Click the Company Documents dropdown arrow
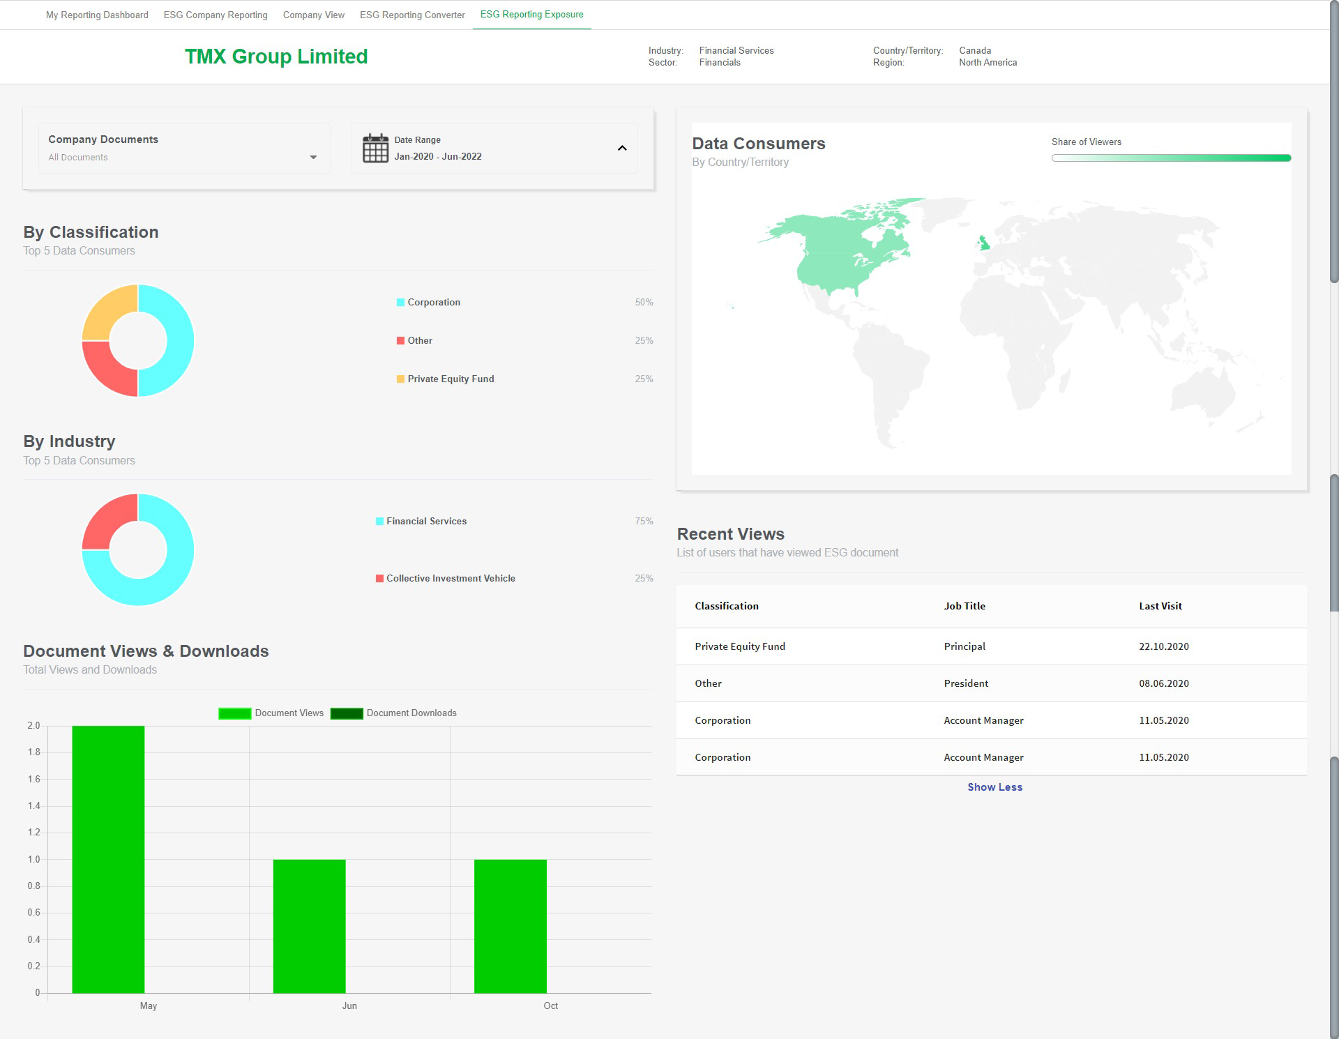 tap(313, 158)
